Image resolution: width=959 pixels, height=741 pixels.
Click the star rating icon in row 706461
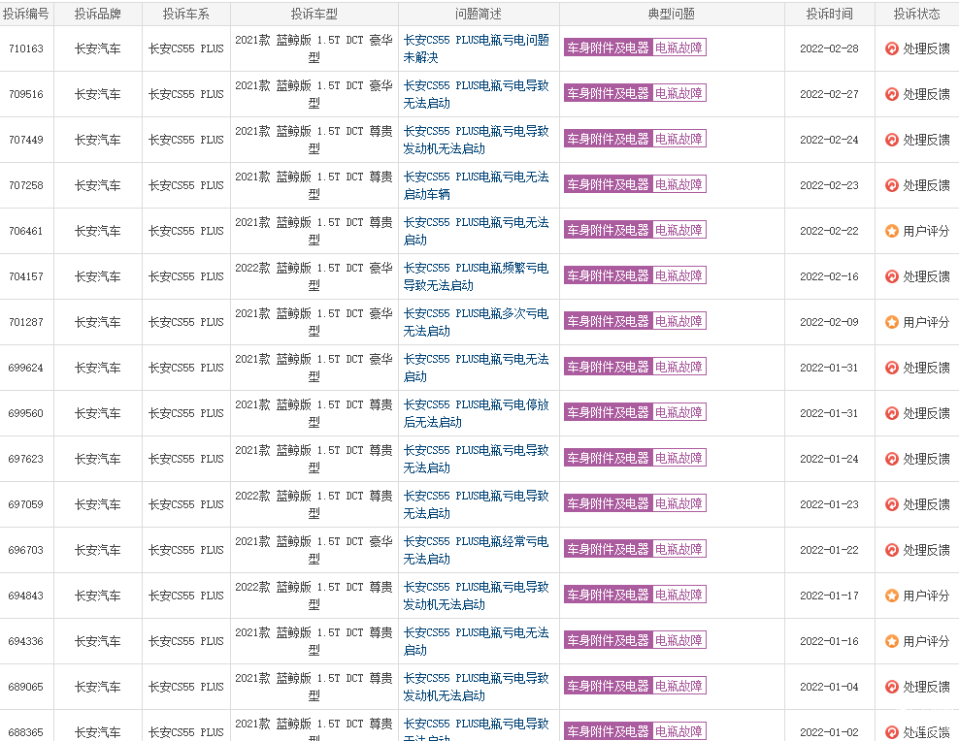coord(892,231)
